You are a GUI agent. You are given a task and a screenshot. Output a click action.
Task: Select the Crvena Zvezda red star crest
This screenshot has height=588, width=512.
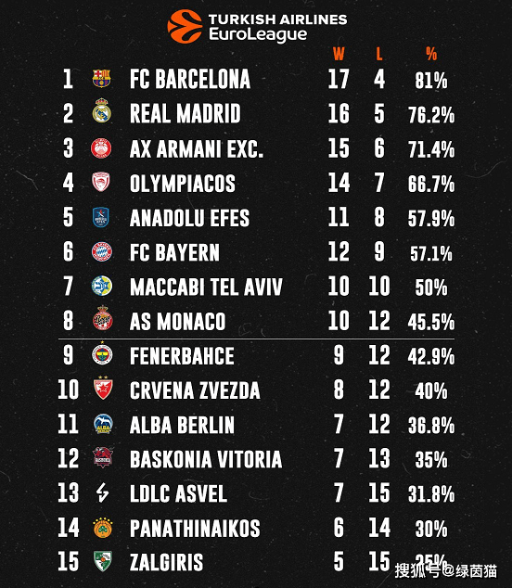click(x=103, y=388)
